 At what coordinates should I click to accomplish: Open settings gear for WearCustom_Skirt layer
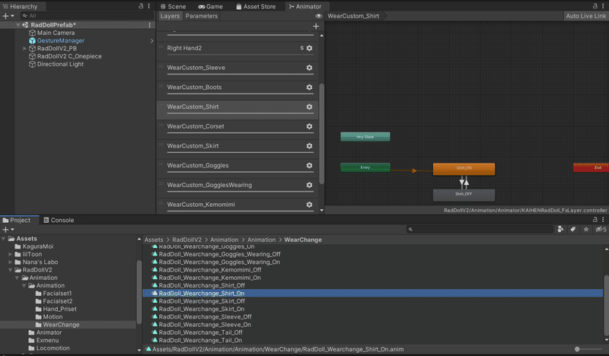(309, 146)
